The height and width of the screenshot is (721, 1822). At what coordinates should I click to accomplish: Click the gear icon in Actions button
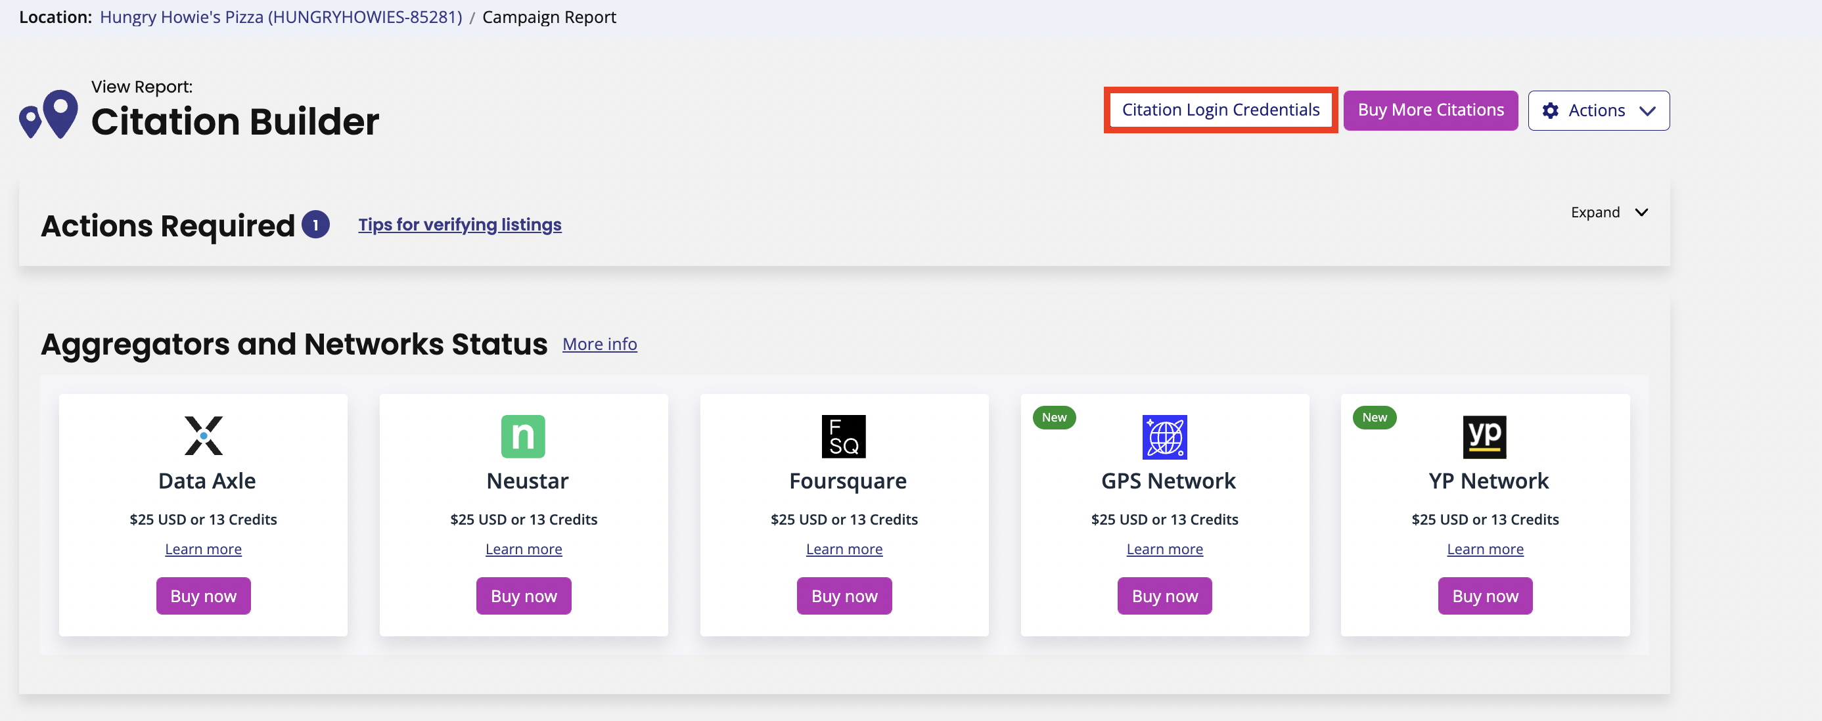click(1551, 110)
